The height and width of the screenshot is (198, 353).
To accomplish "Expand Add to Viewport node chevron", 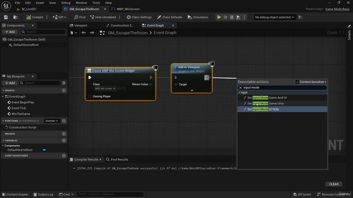I will click(192, 90).
